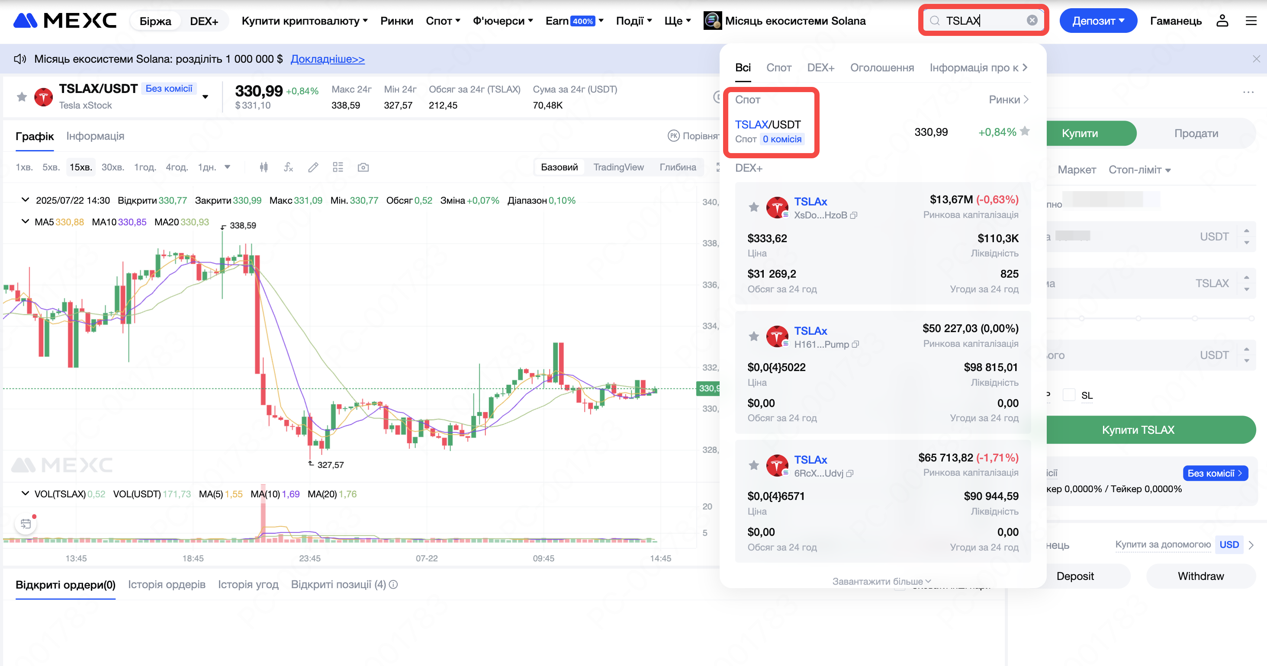The width and height of the screenshot is (1267, 666).
Task: Open the indicators fx icon
Action: (288, 167)
